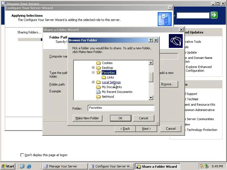Click the Browse For Folder help question-mark button
227x170 pixels.
[x=151, y=40]
